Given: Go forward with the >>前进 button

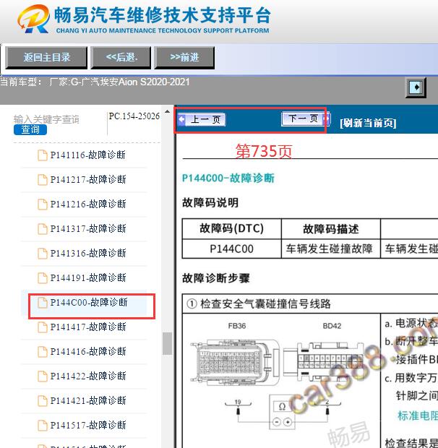Looking at the screenshot, I should point(184,57).
